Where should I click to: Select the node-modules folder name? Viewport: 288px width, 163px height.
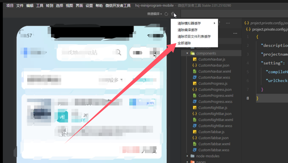208,156
